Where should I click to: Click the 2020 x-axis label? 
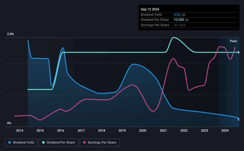143,130
